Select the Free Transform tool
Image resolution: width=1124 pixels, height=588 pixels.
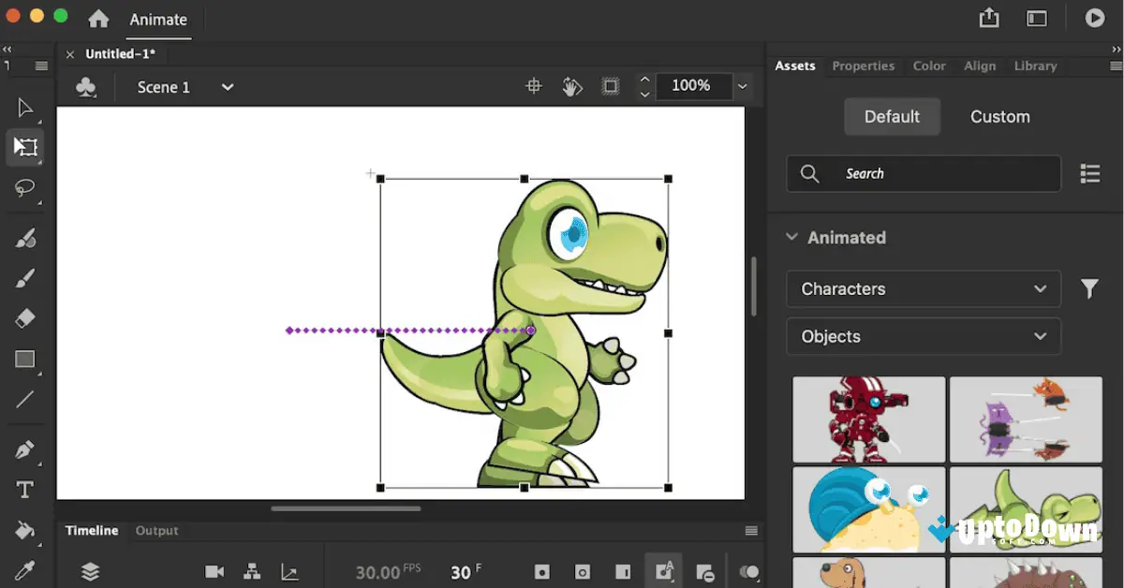coord(25,147)
